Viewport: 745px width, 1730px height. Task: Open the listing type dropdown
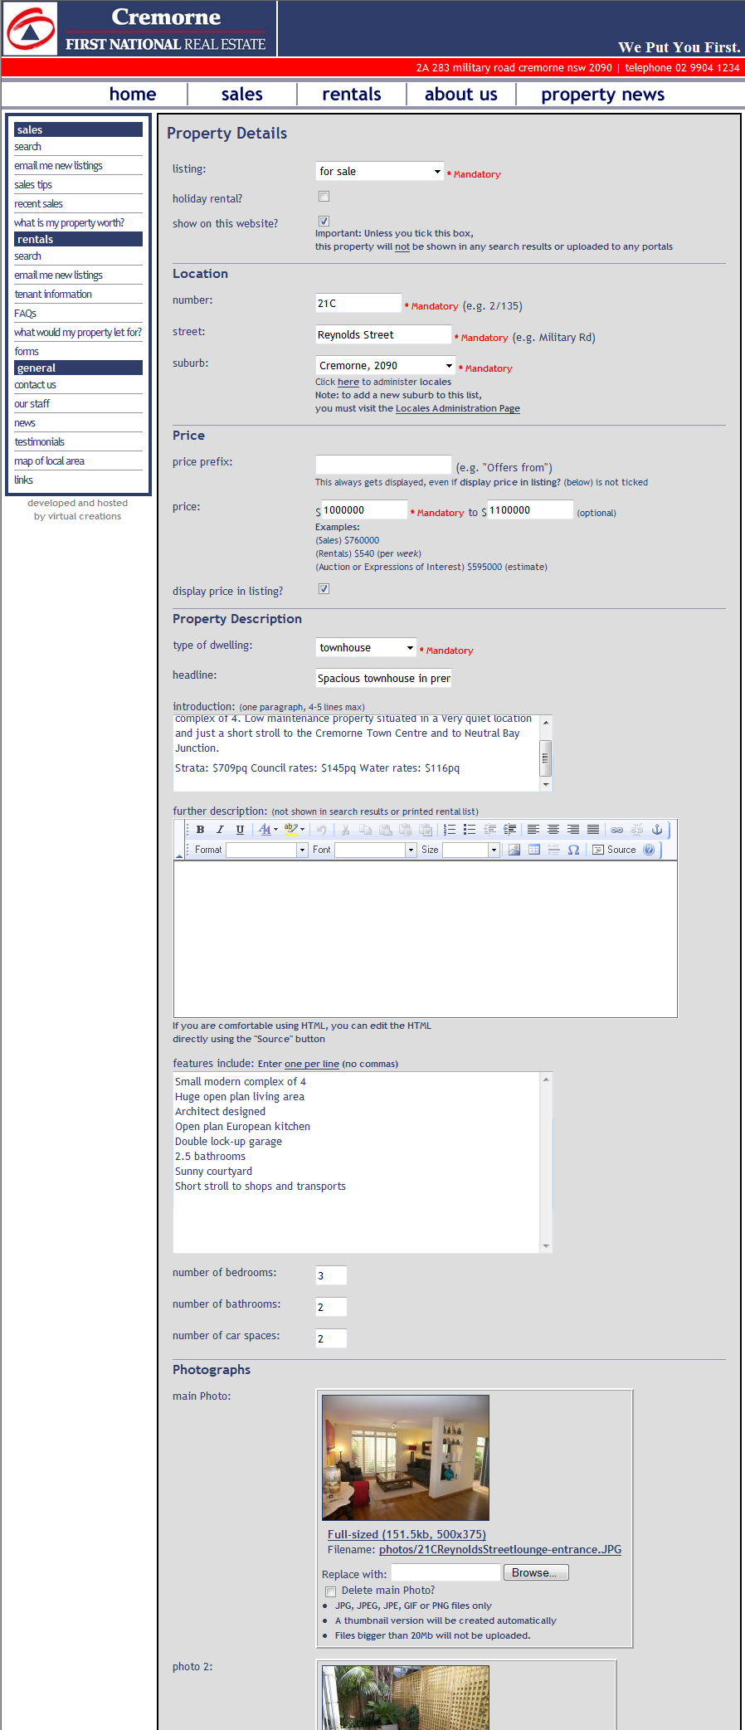coord(380,171)
